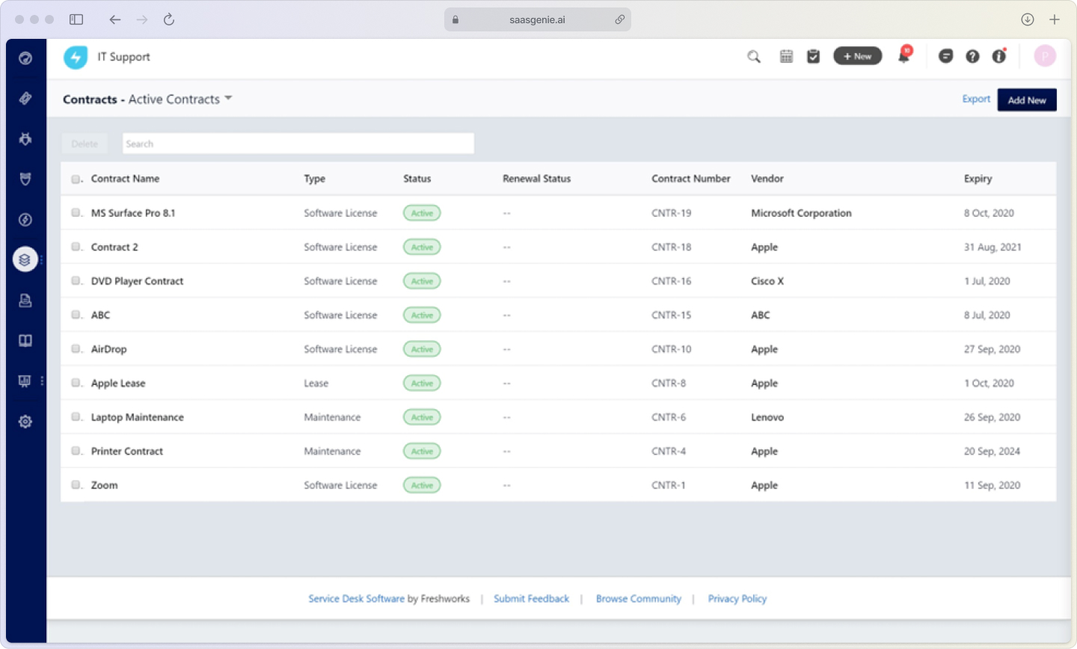Click Microsoft Corporation vendor
The height and width of the screenshot is (649, 1077).
pos(801,213)
